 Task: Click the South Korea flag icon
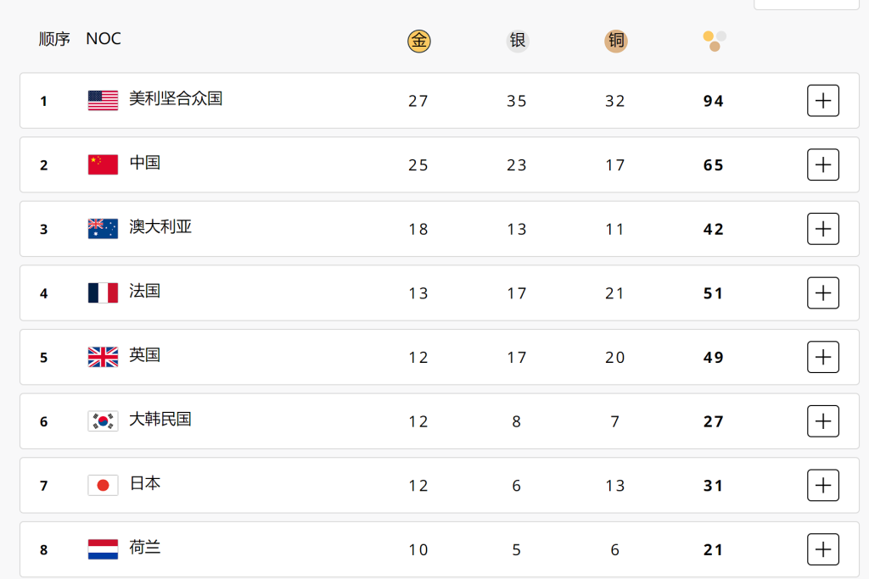(x=103, y=421)
